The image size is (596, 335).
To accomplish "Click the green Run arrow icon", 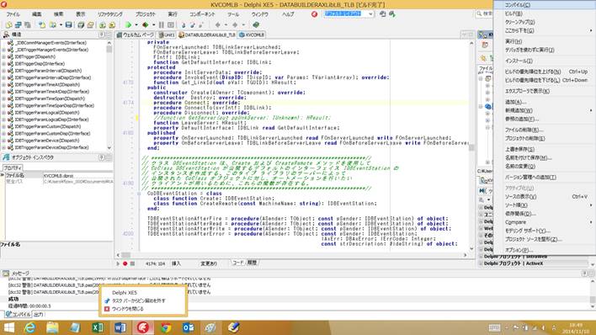I will pyautogui.click(x=128, y=25).
